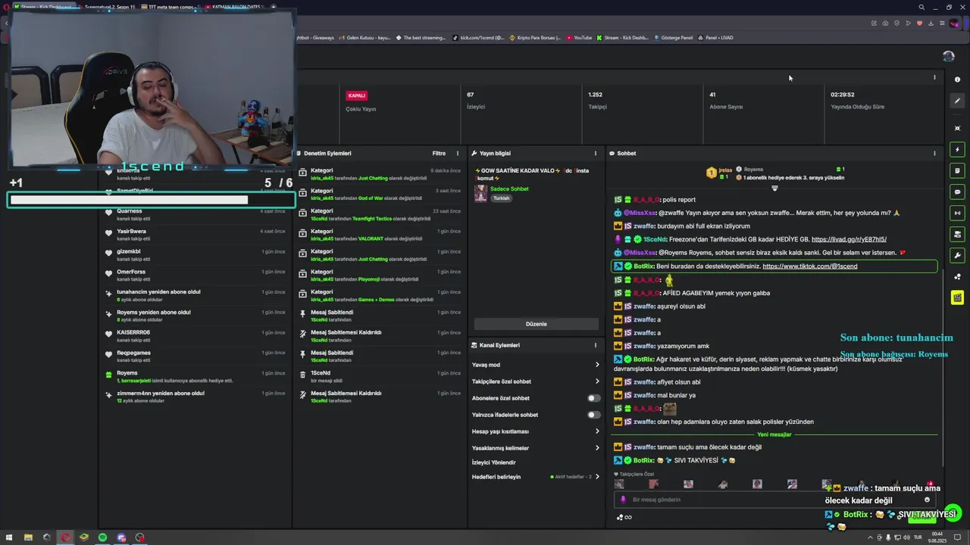Toggle Abonelere özel sohbet switch
The height and width of the screenshot is (545, 970).
click(x=593, y=398)
